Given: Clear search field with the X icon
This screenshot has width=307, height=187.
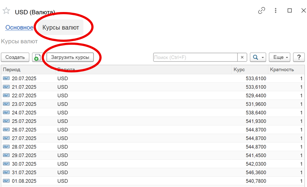Looking at the screenshot, I should [242, 57].
